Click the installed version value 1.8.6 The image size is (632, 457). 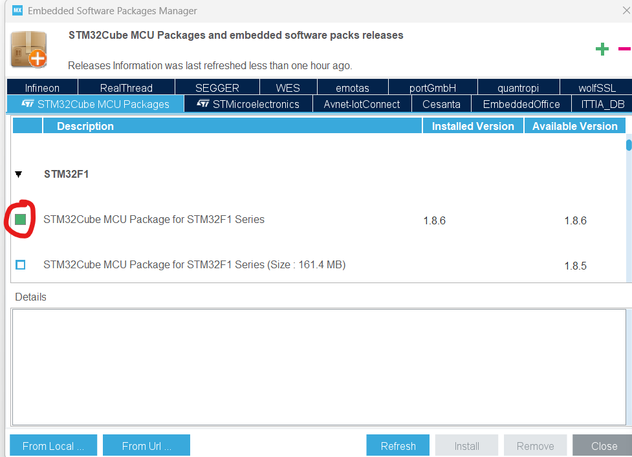pos(435,220)
